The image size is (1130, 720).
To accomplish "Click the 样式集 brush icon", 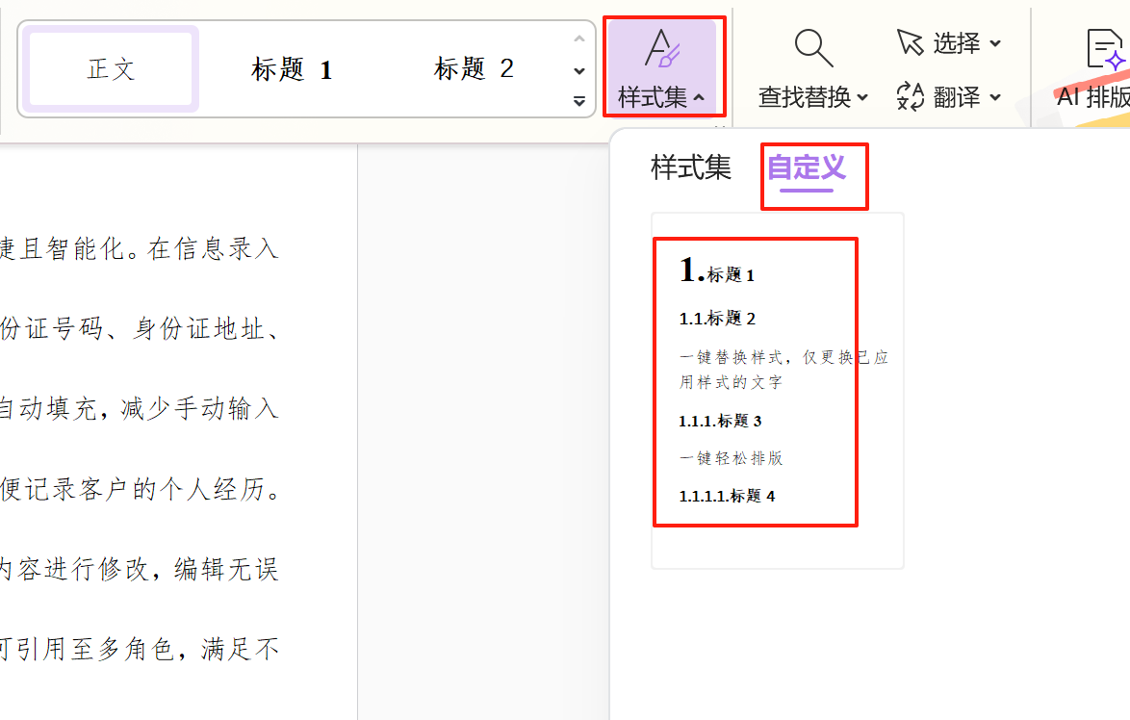I will point(662,49).
